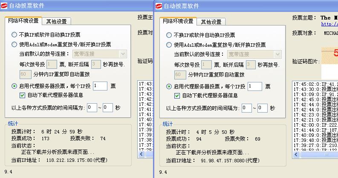The width and height of the screenshot is (338, 178).
Task: Click 每个IP投 votes field in the left window
Action: [100, 86]
